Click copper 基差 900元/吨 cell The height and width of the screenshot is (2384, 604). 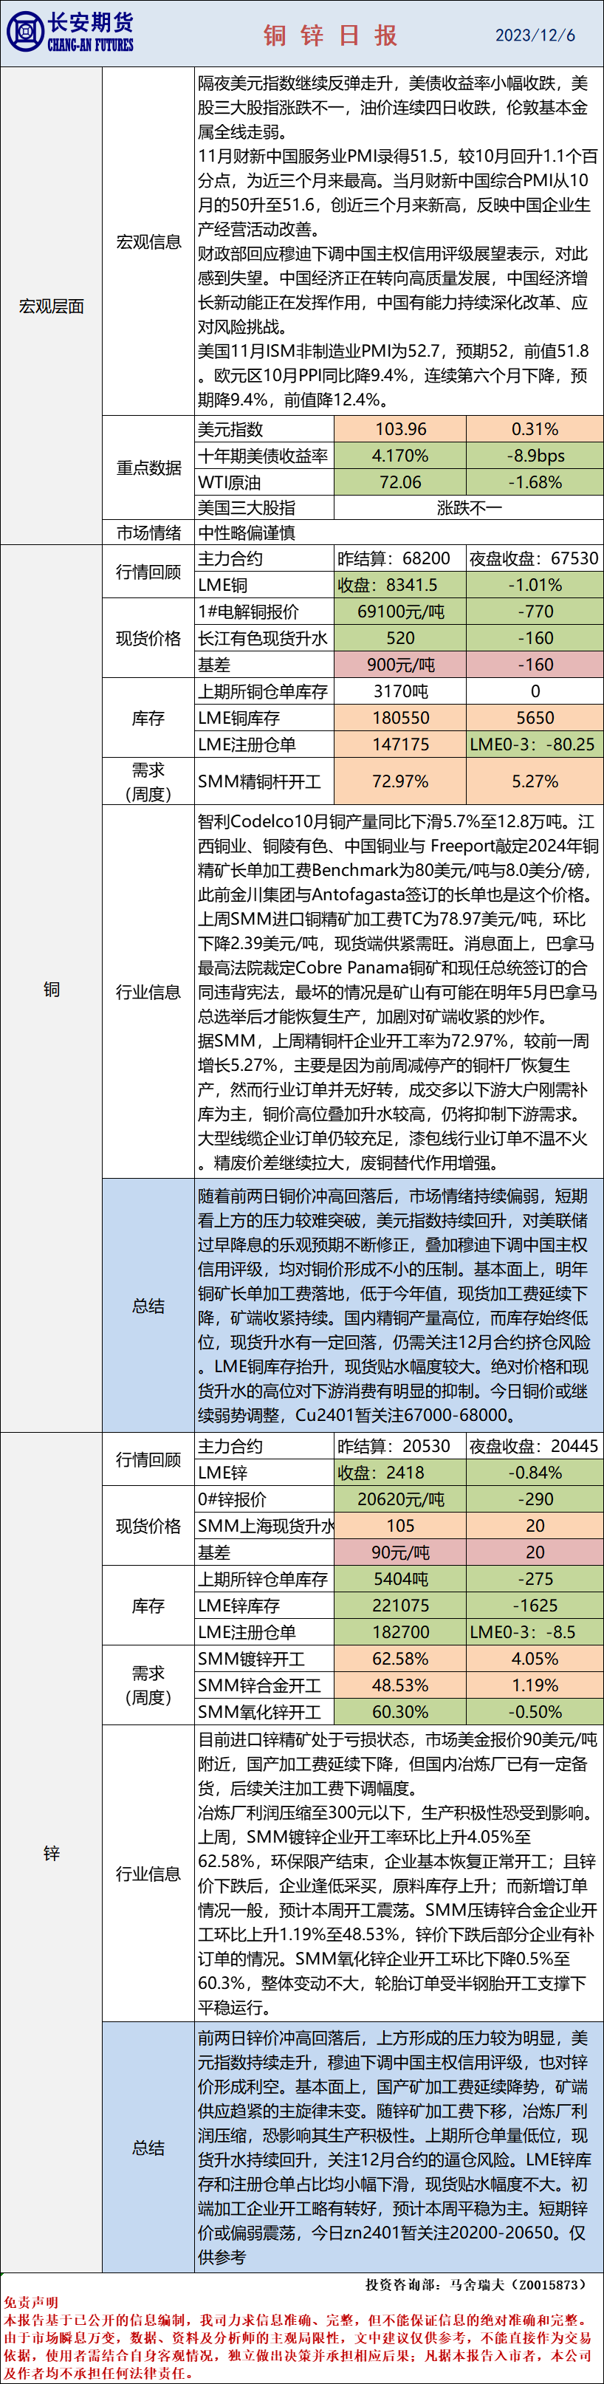pyautogui.click(x=399, y=665)
